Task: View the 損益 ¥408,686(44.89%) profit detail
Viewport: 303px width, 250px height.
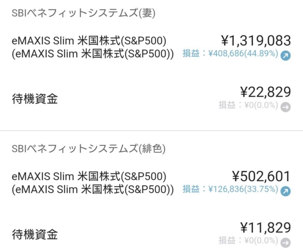Action: click(x=230, y=54)
